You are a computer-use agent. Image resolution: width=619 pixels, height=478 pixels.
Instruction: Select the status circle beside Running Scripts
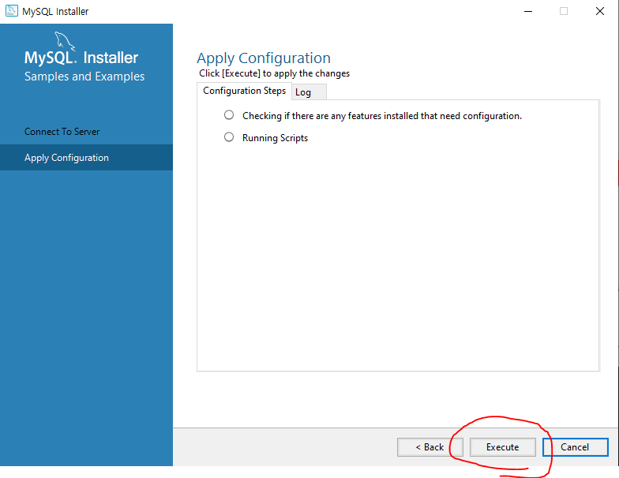(229, 137)
